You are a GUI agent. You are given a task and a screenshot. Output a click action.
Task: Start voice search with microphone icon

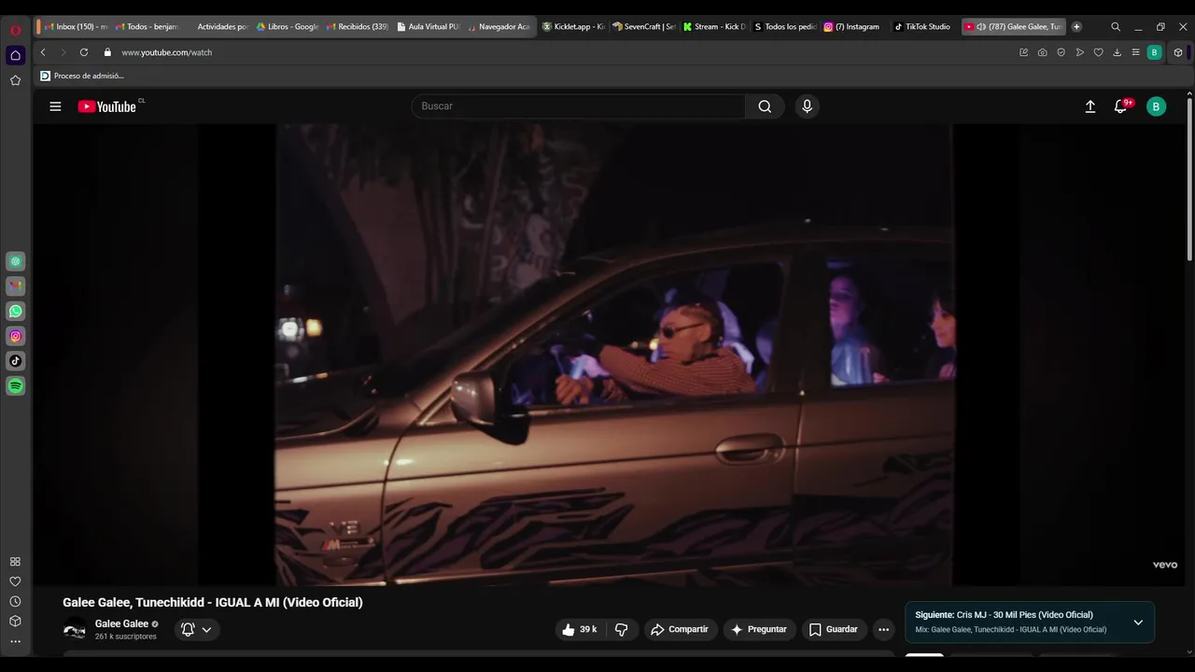[x=808, y=106]
